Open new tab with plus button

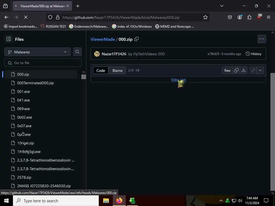pos(78,6)
